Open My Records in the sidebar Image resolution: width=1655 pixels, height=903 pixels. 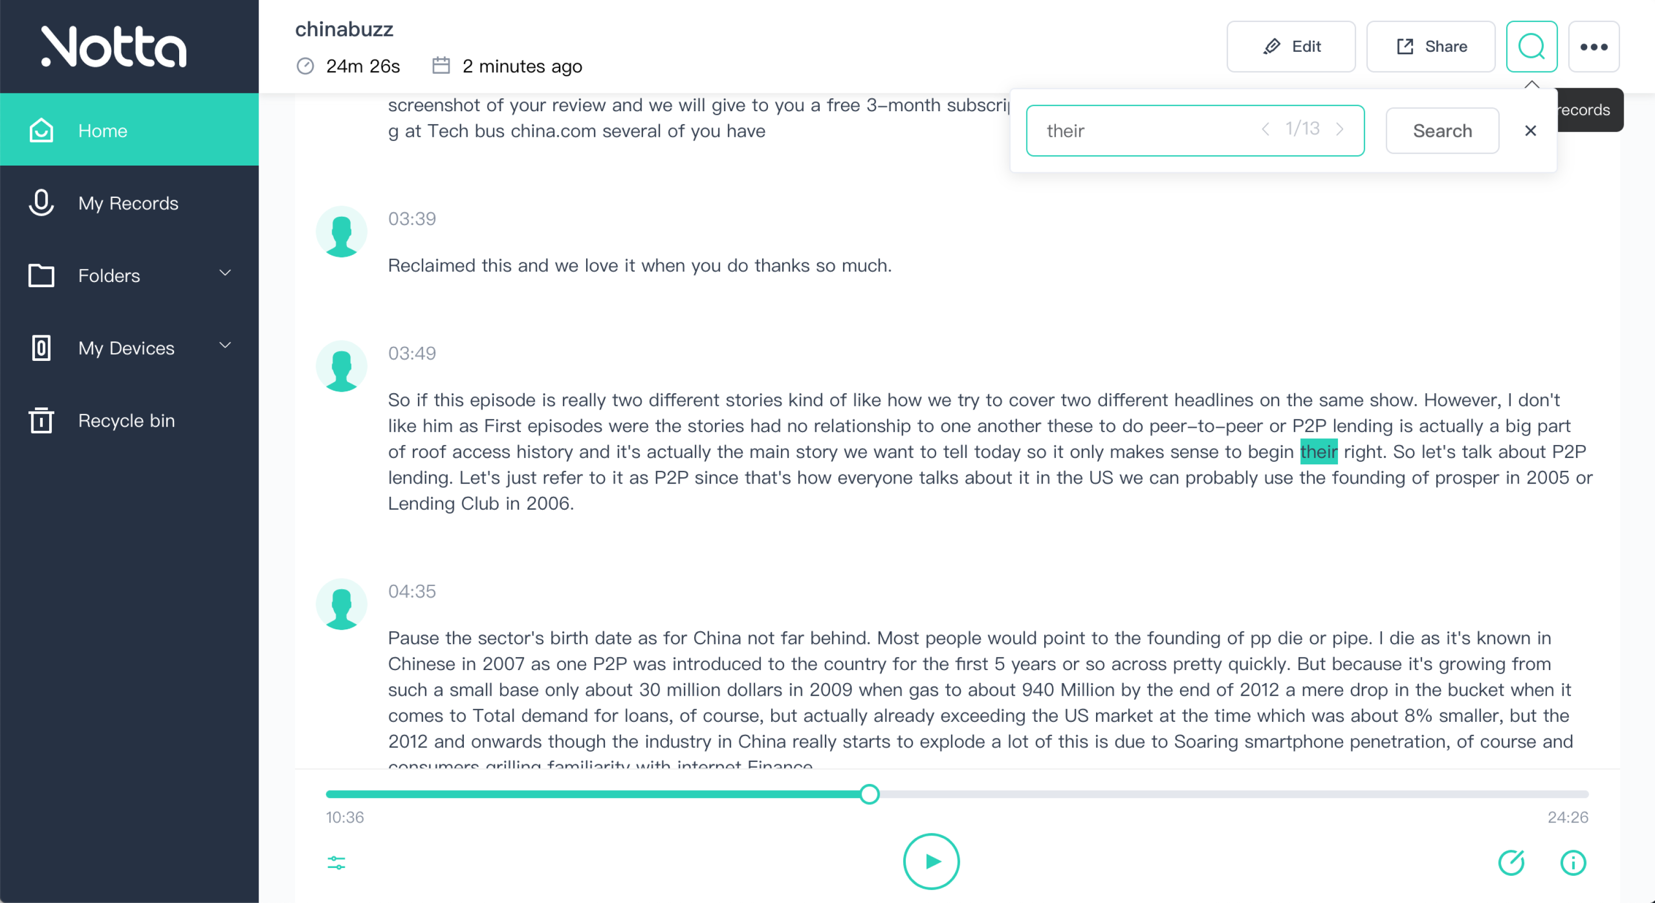coord(129,203)
